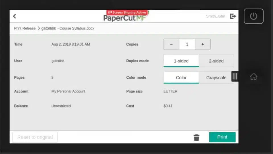
Task: Select Color print mode
Action: click(x=181, y=78)
